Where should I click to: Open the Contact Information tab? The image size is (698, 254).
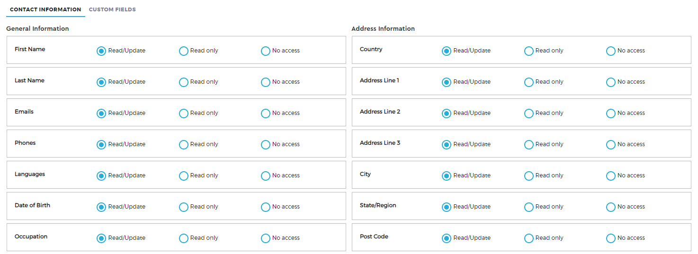pos(45,9)
